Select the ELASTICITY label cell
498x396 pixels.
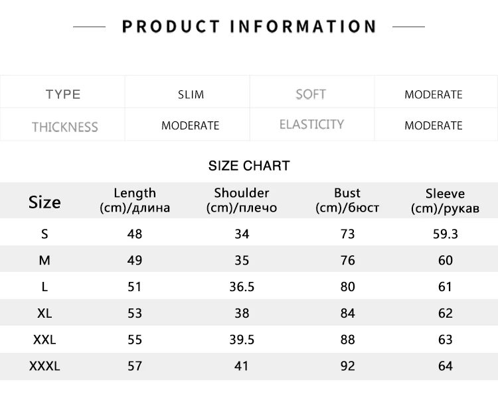point(311,124)
